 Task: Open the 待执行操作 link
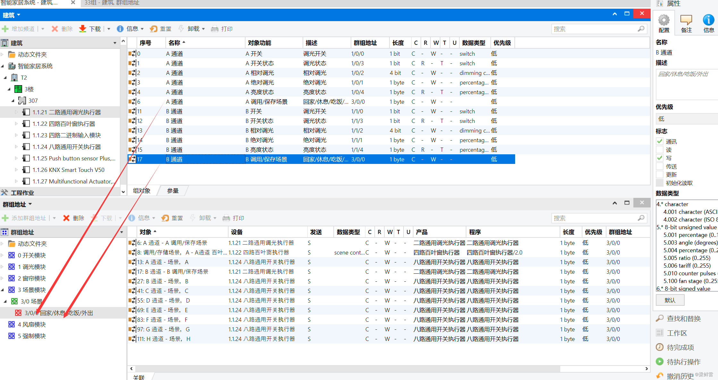coord(683,362)
